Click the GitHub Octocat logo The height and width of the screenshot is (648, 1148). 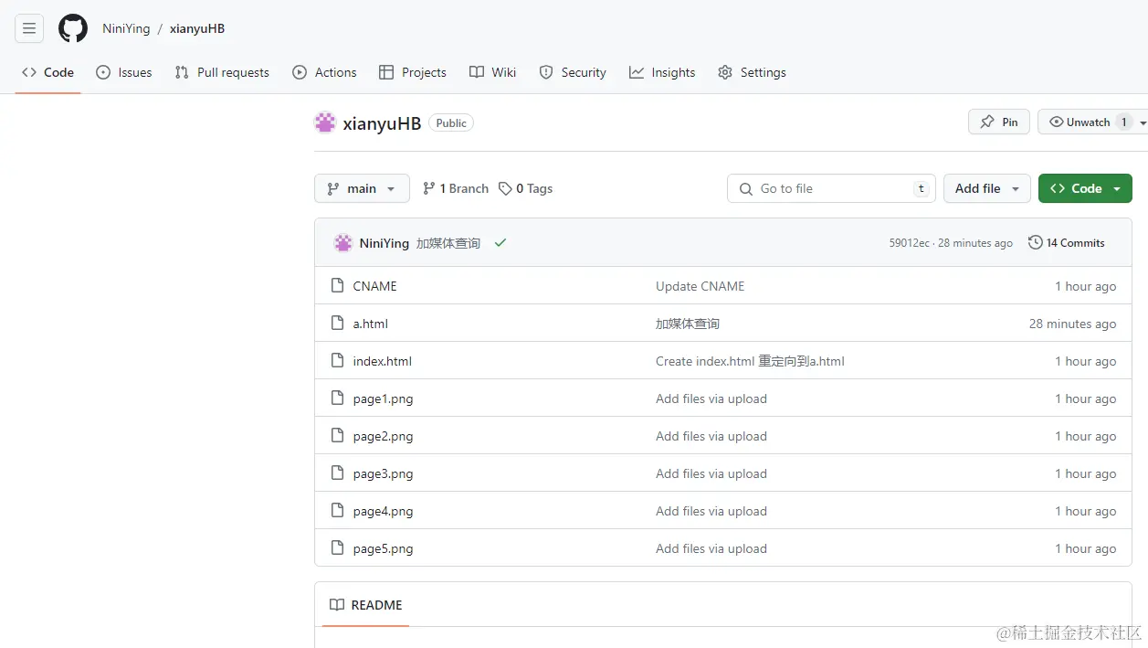pos(73,28)
